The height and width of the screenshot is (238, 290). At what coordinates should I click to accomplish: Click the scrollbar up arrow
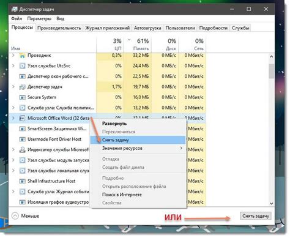(272, 56)
